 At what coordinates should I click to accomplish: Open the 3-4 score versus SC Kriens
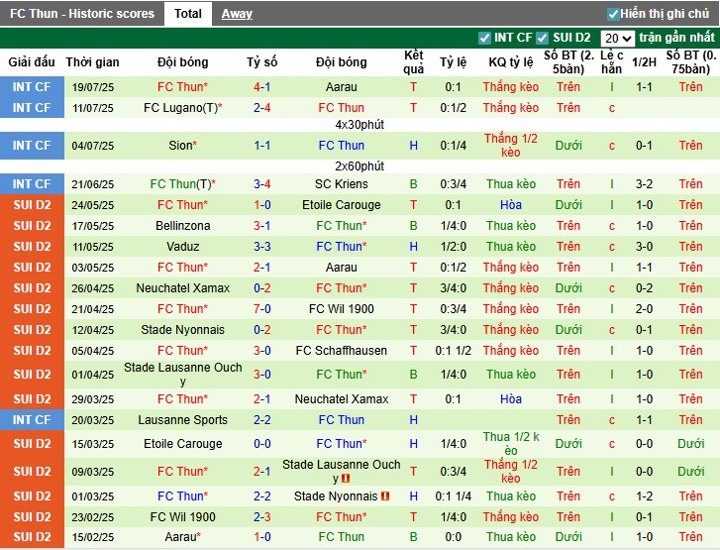pyautogui.click(x=261, y=184)
